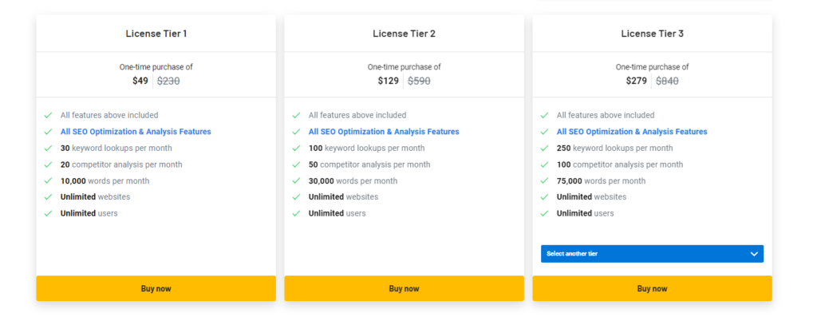The height and width of the screenshot is (321, 817).
Task: Open Tier 3 SEO Optimization & Analysis Features link
Action: tap(632, 132)
